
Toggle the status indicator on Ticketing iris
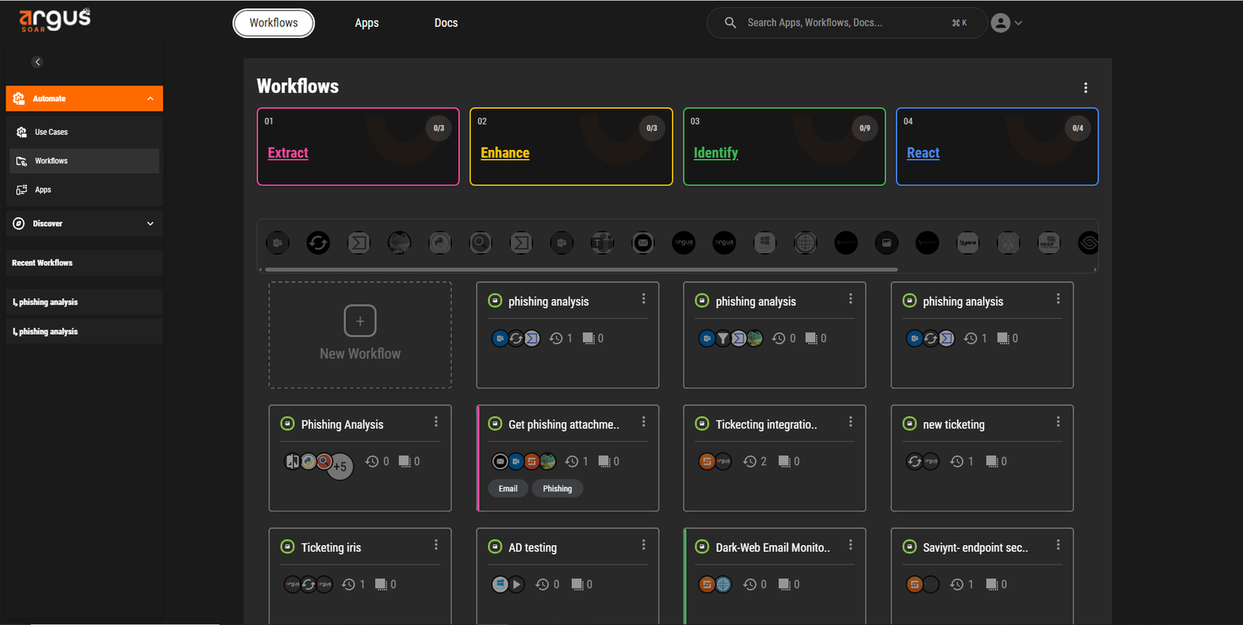pos(287,547)
